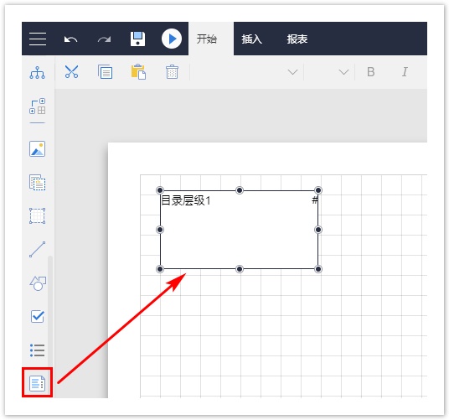Toggle bold formatting
The height and width of the screenshot is (420, 449).
click(371, 71)
